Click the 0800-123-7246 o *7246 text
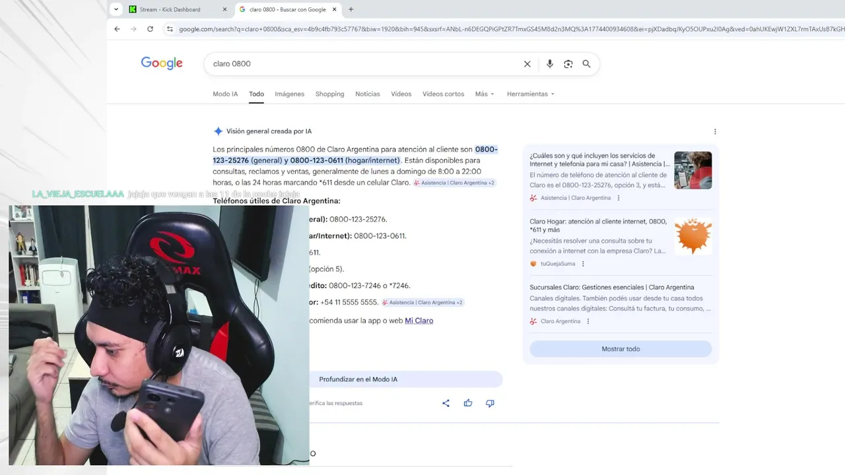Image resolution: width=845 pixels, height=475 pixels. [x=370, y=286]
